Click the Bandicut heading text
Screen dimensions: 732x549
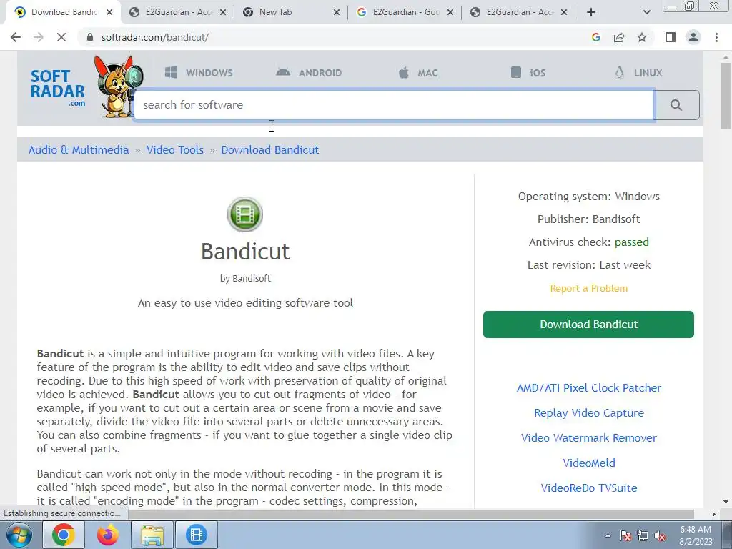coord(245,252)
